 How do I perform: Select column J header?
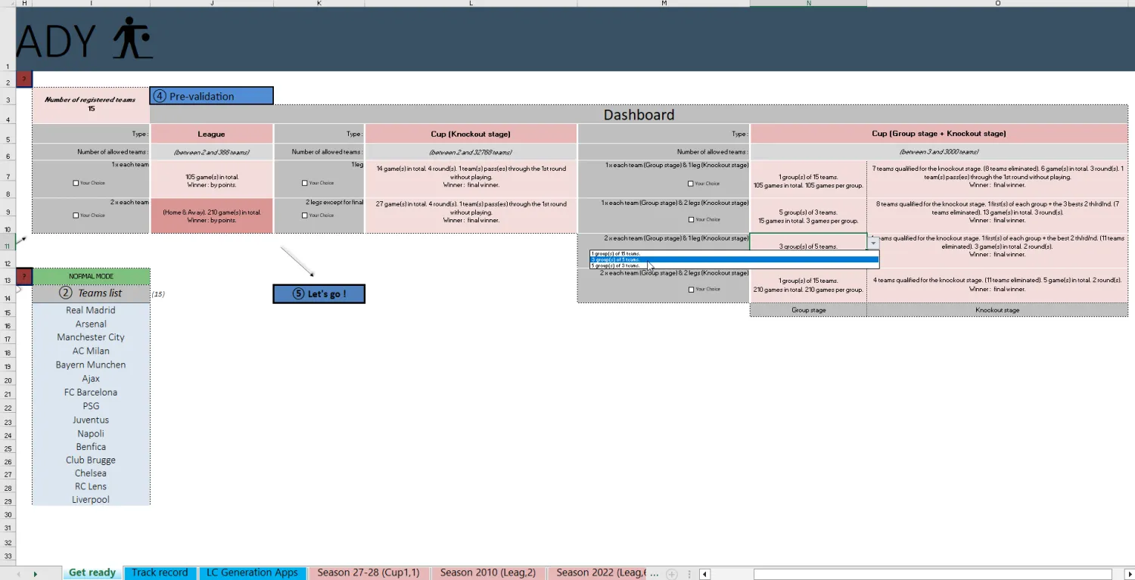pos(211,3)
